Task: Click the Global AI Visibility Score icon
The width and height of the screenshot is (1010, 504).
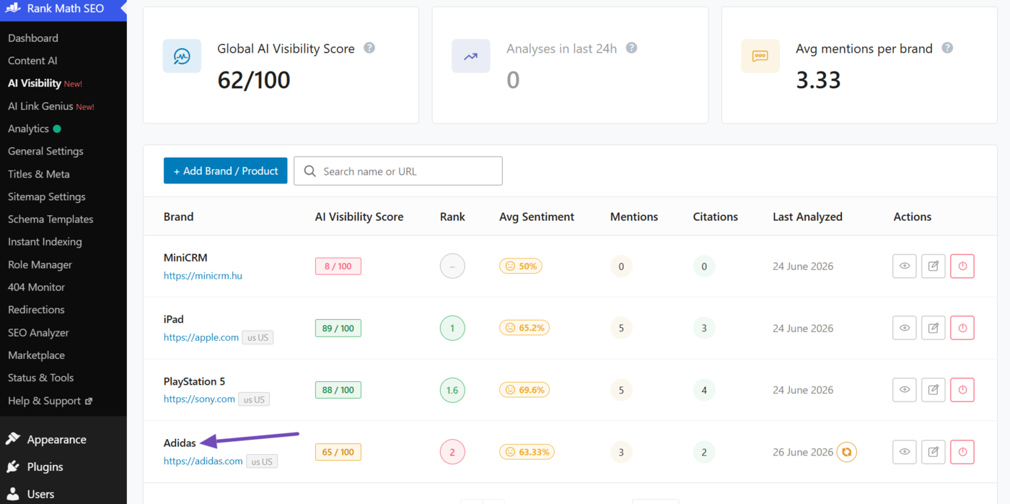Action: 182,56
